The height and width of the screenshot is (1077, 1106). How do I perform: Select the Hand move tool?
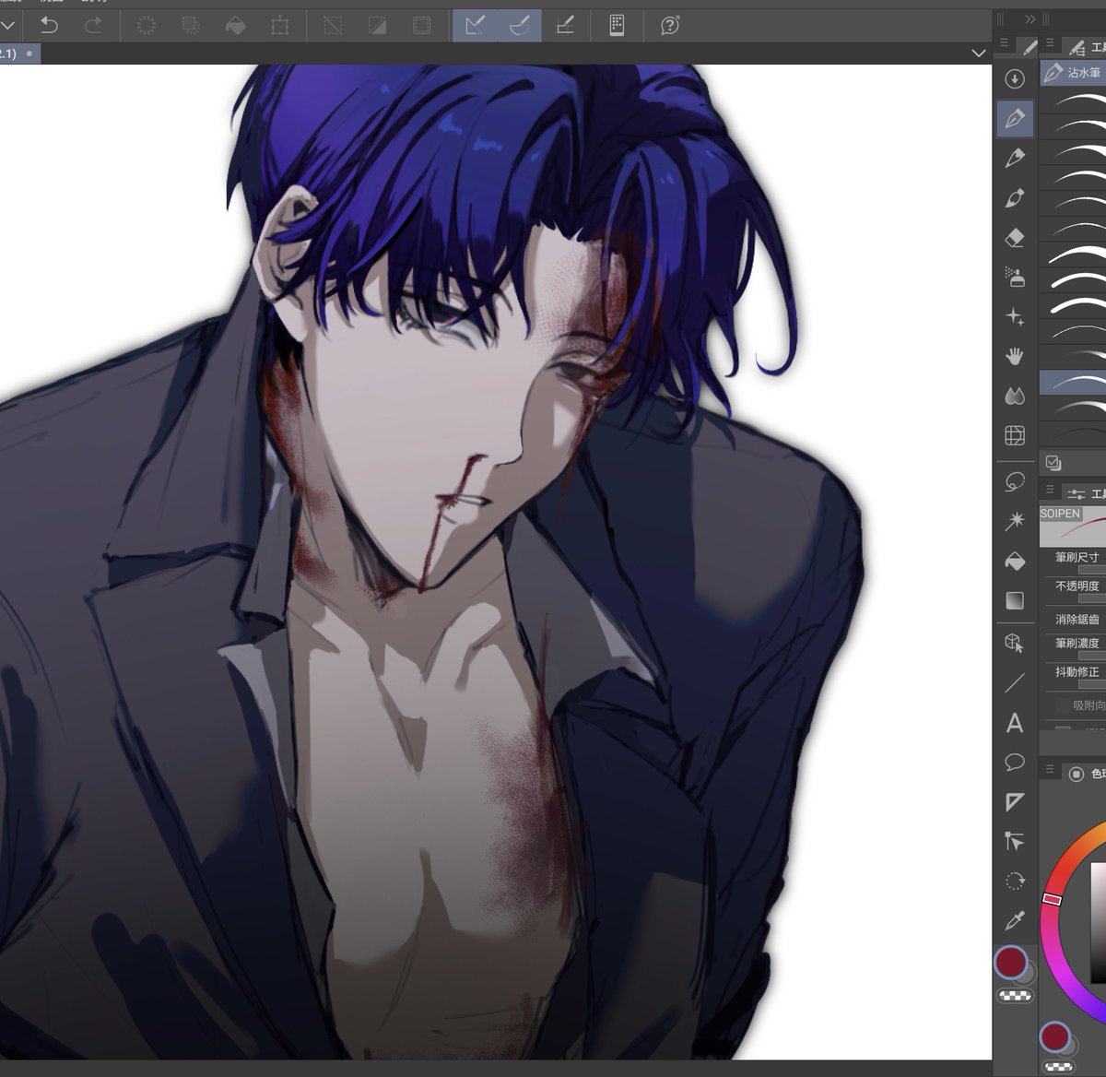(1015, 356)
